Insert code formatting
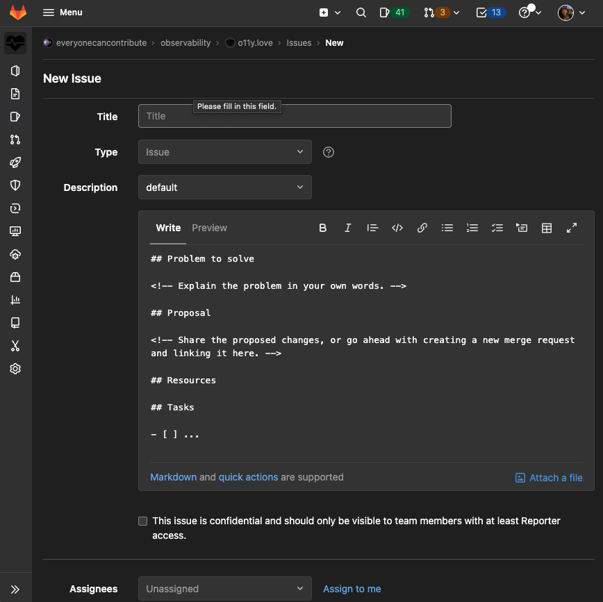This screenshot has height=602, width=603. (x=397, y=228)
